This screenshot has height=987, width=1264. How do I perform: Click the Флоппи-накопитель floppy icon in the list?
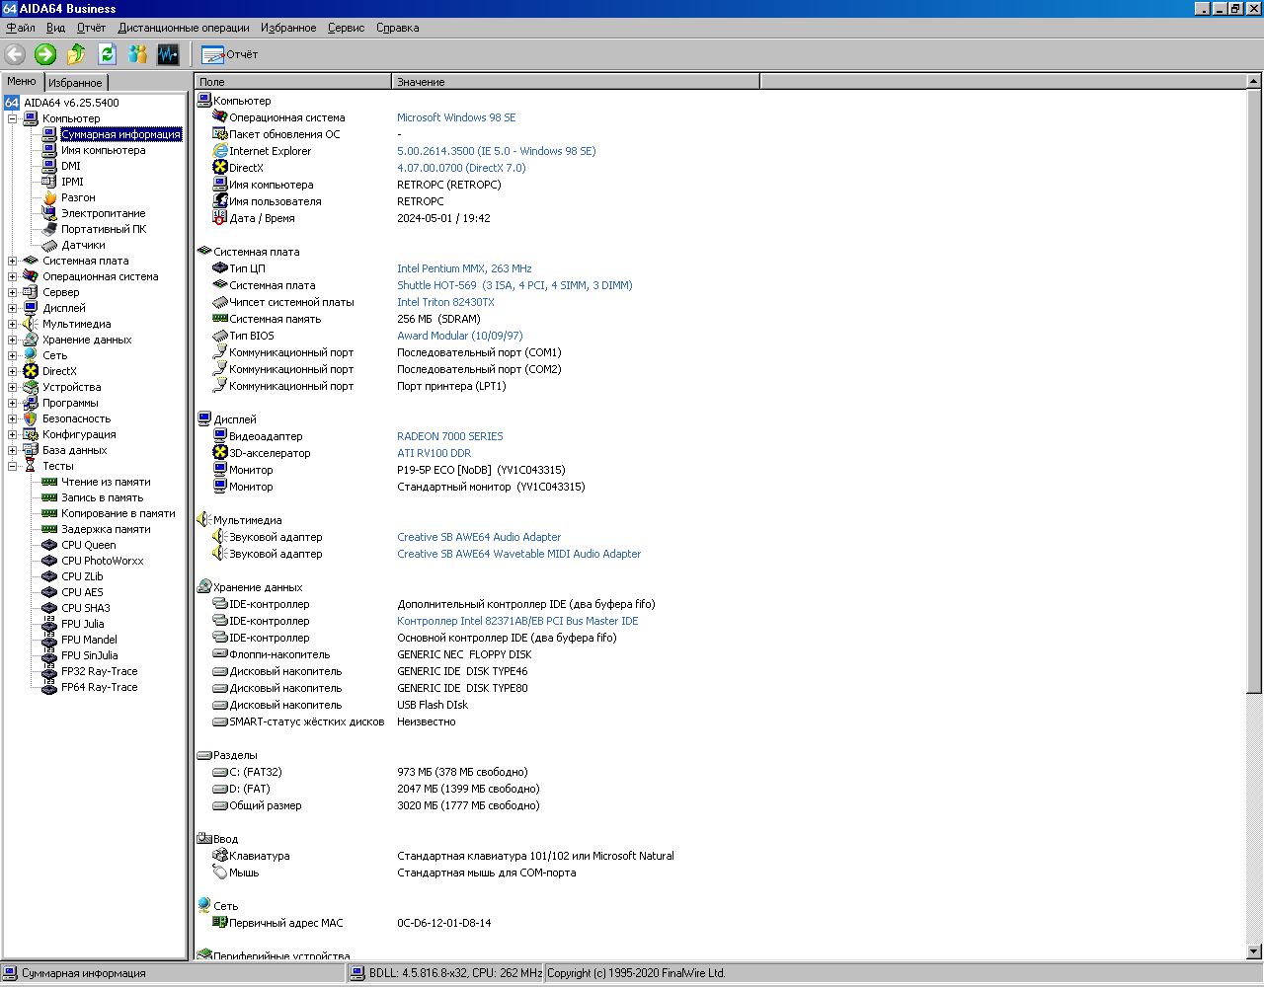point(220,654)
